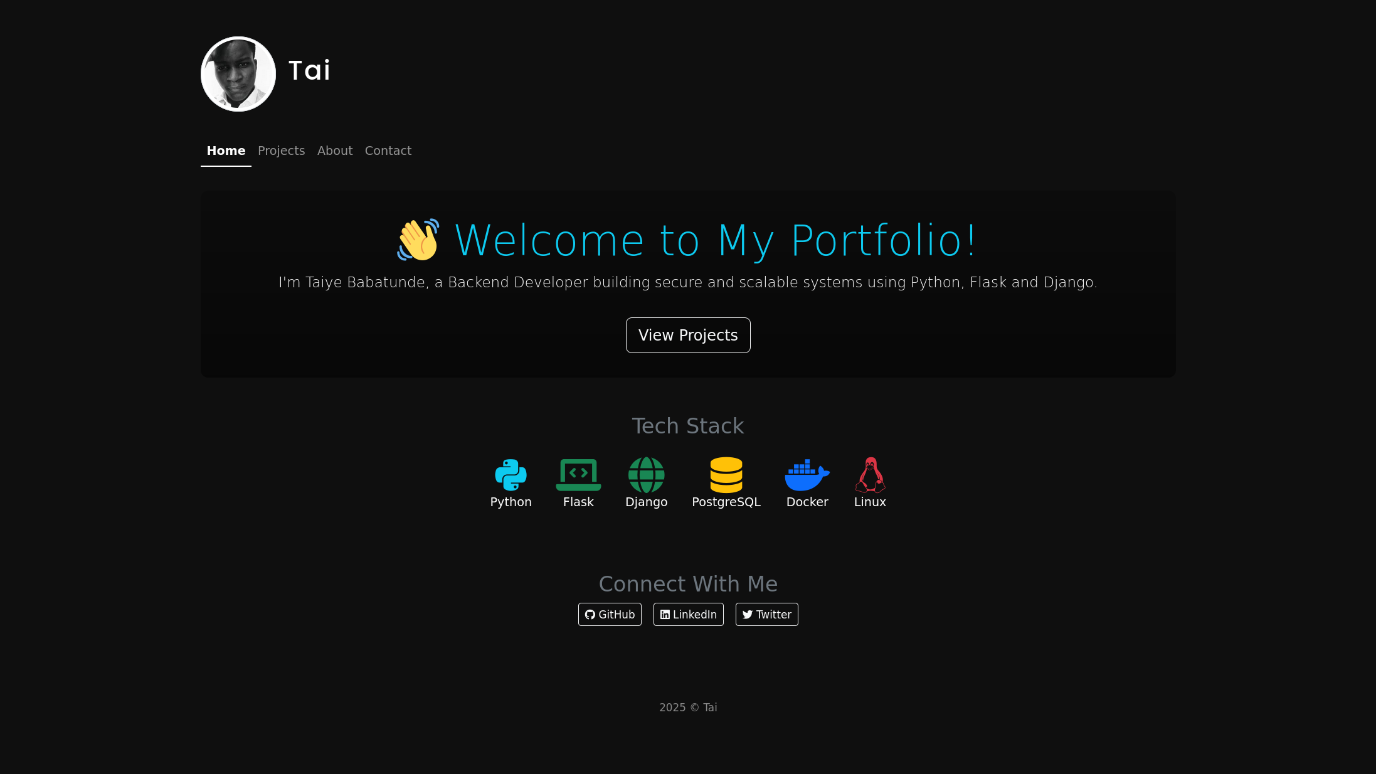Click the Twitter profile button
Screen dimensions: 1376x774
coord(766,615)
